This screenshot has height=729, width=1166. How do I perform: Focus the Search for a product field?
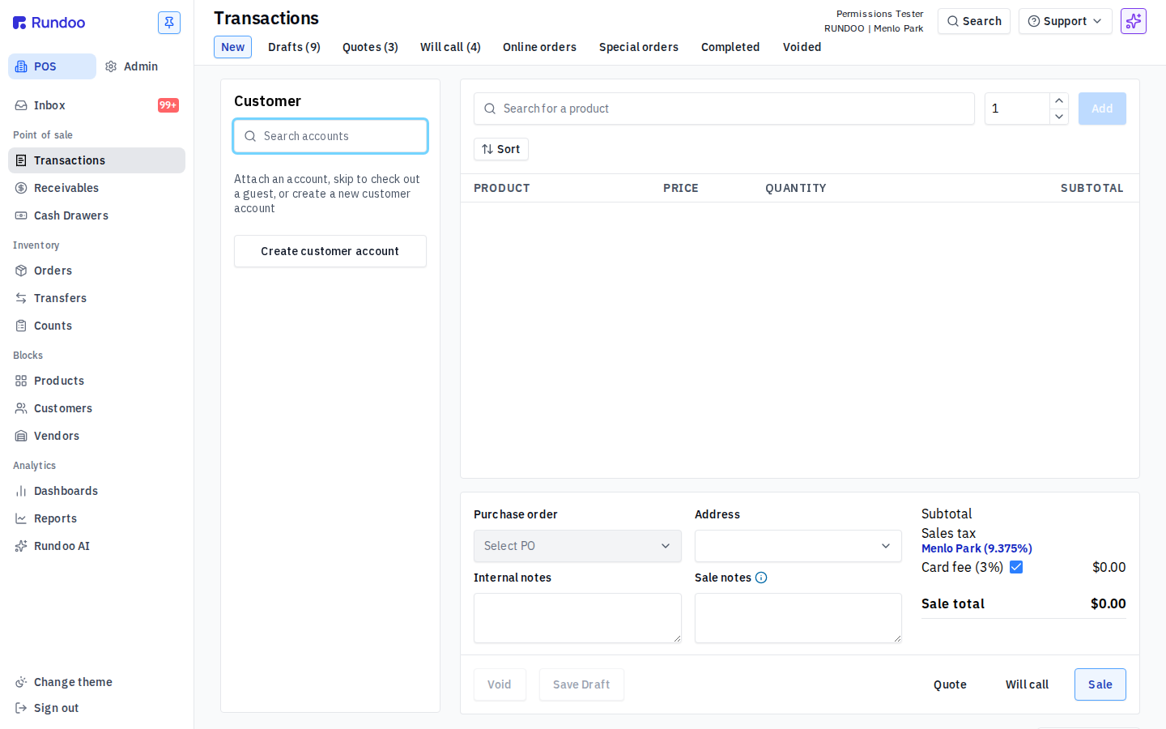coord(724,109)
